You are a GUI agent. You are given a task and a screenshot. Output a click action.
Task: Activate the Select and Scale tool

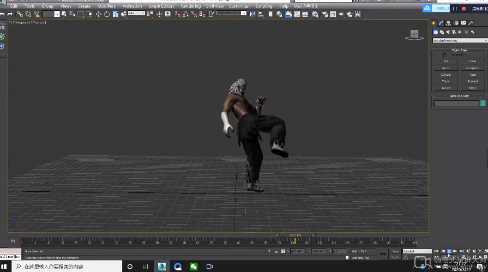coord(116,14)
